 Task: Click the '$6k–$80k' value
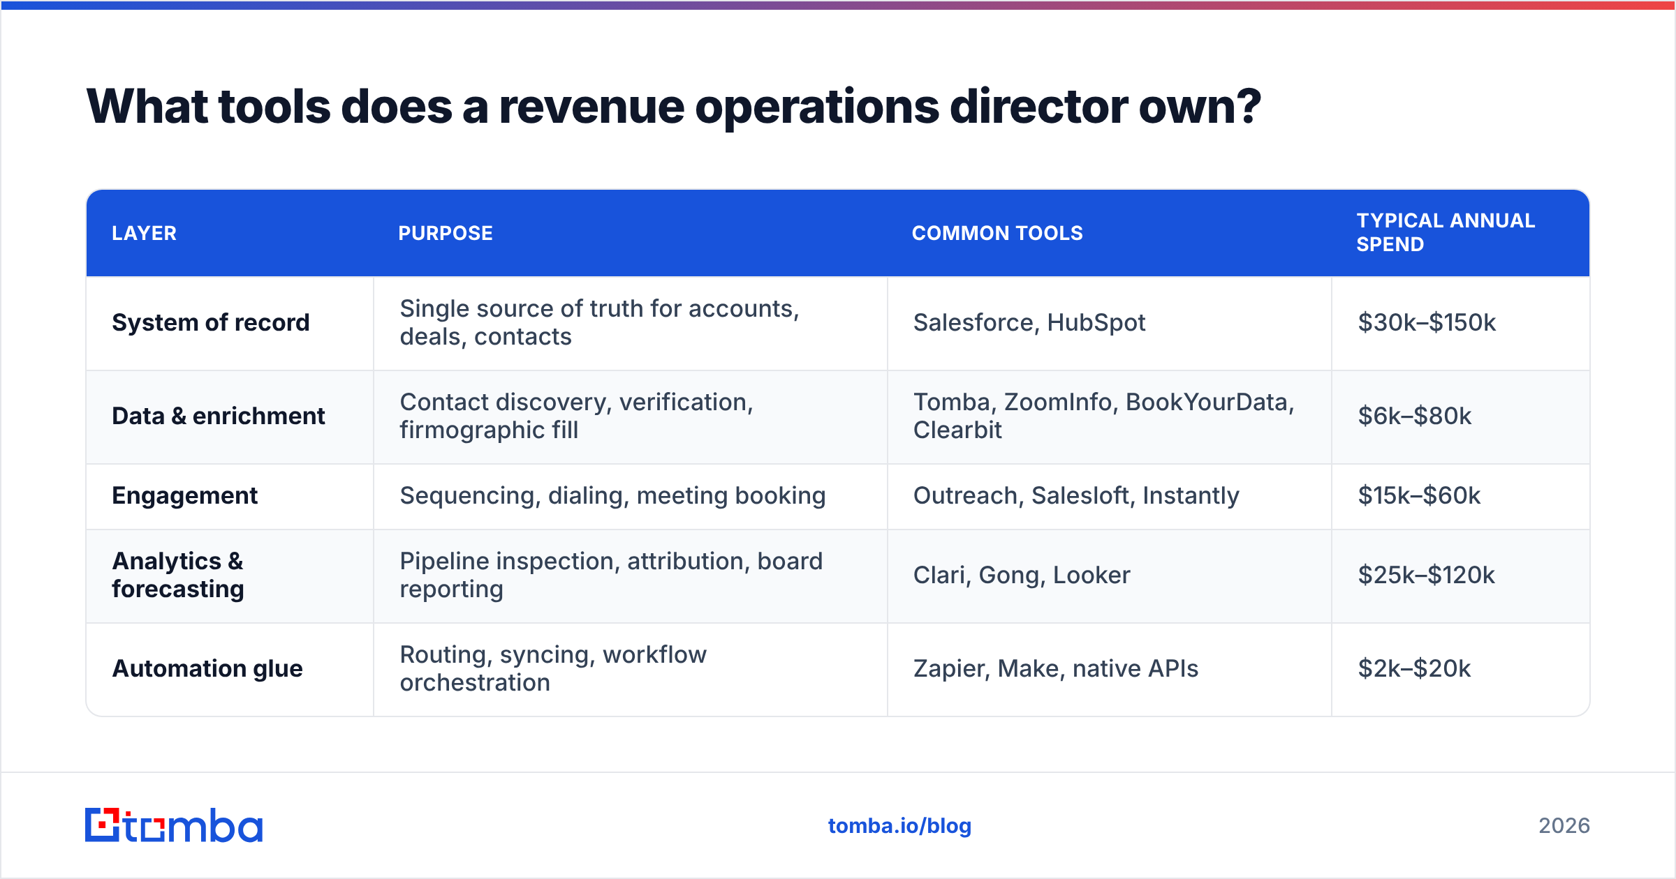click(1414, 416)
